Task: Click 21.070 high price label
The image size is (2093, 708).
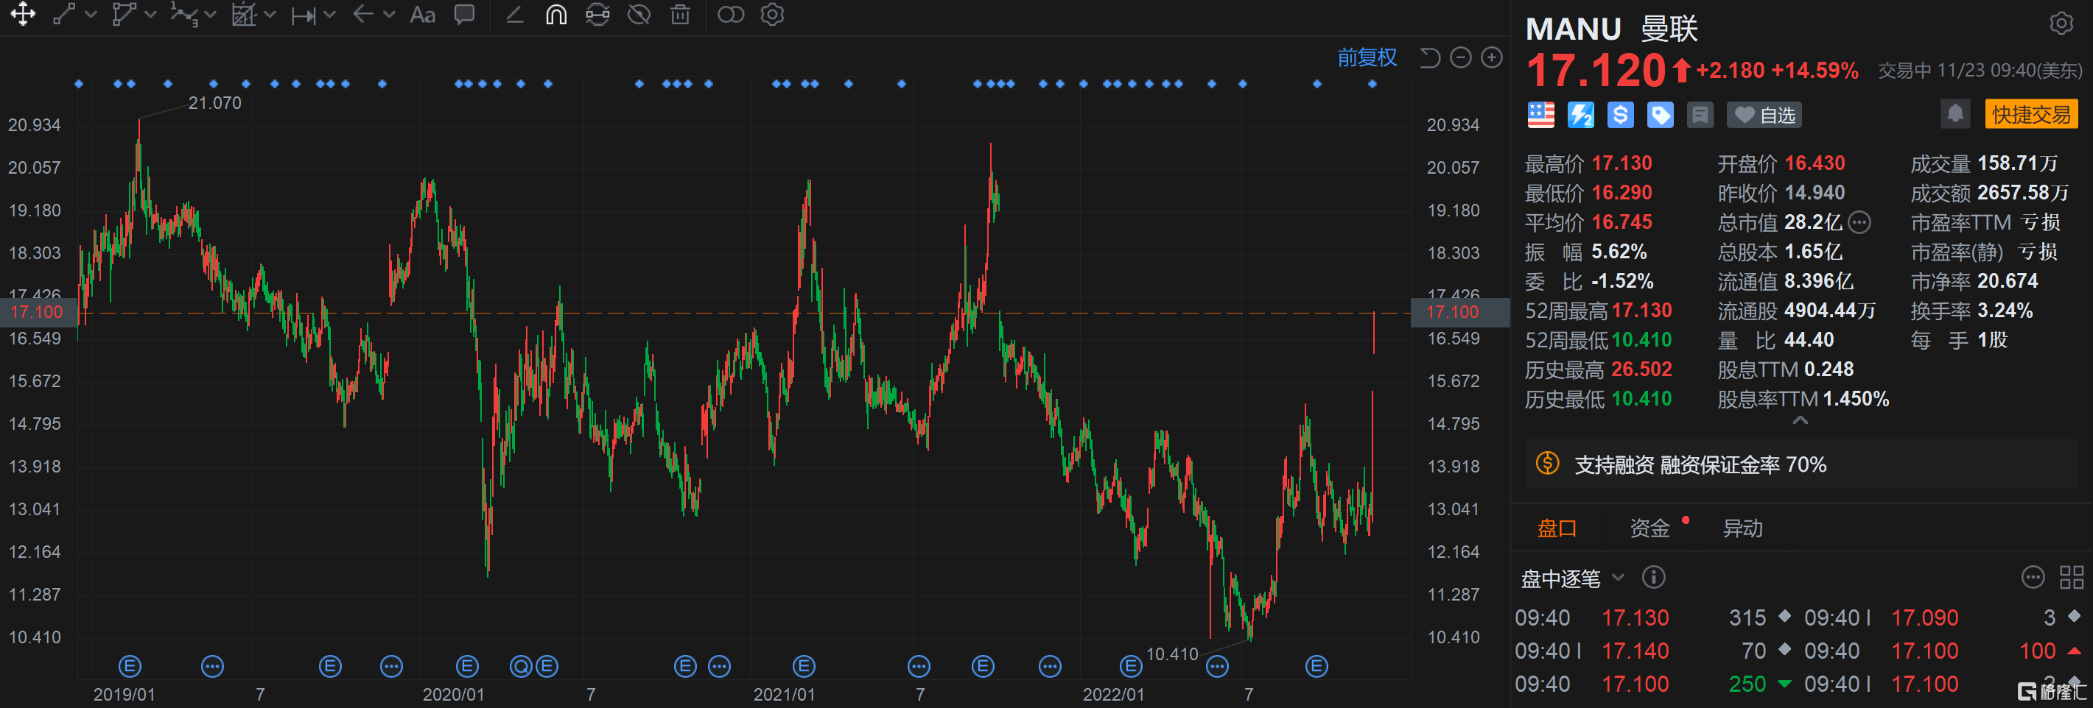Action: [x=214, y=103]
